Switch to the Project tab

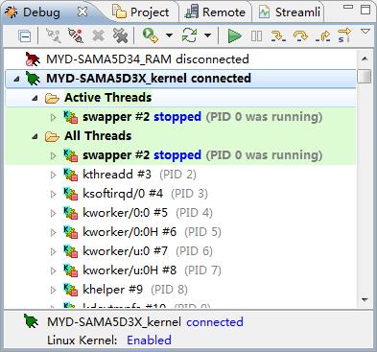tap(141, 12)
